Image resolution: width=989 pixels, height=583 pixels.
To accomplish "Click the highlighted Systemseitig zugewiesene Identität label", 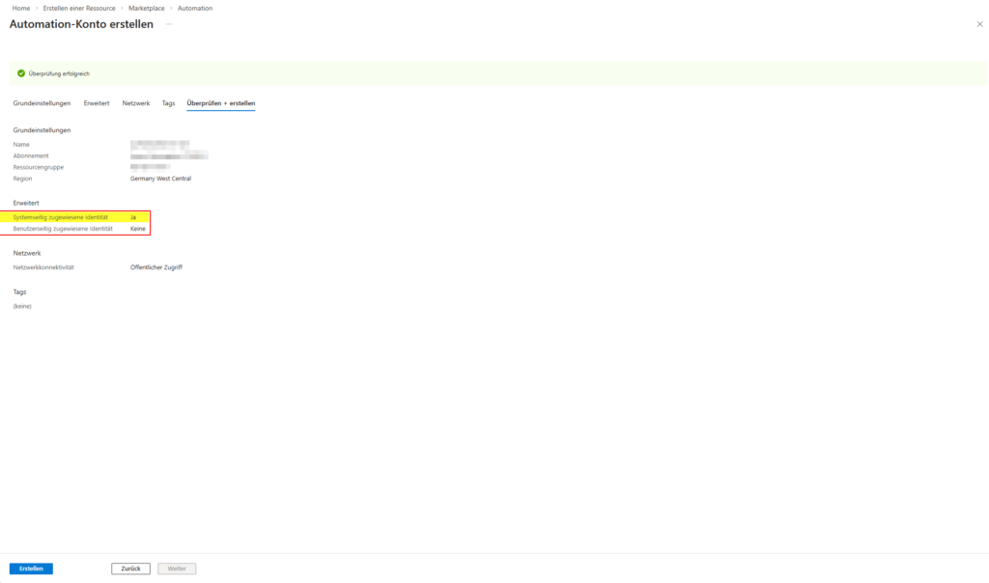I will [x=61, y=217].
